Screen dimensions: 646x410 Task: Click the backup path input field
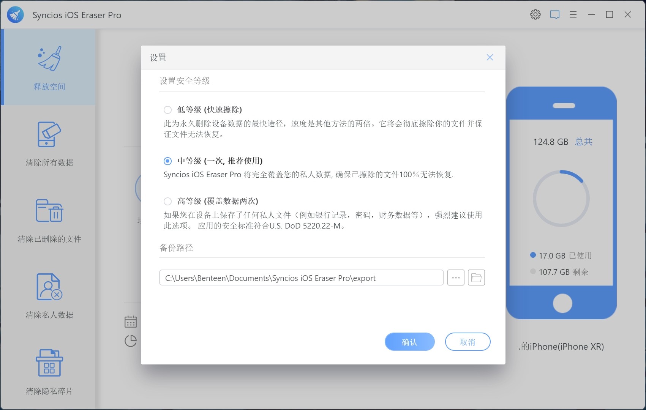pos(302,278)
